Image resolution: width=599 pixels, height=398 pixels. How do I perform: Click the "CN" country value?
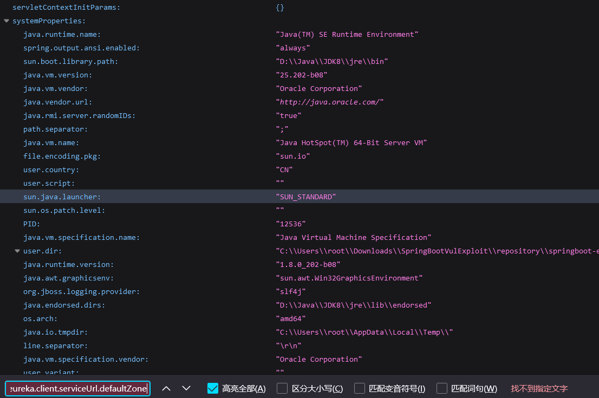284,169
